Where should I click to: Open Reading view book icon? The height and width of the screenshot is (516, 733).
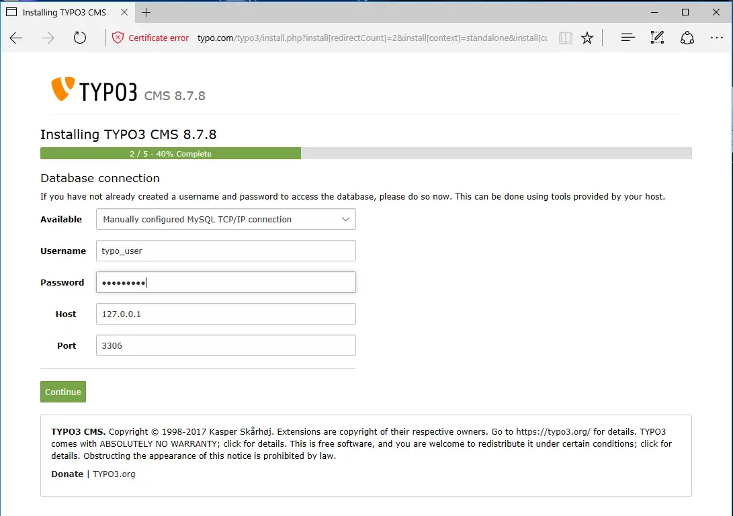(565, 38)
